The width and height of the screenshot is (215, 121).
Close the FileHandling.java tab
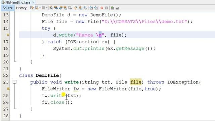click(33, 2)
